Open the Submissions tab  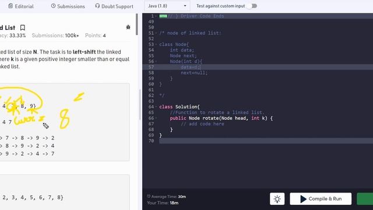(68, 6)
